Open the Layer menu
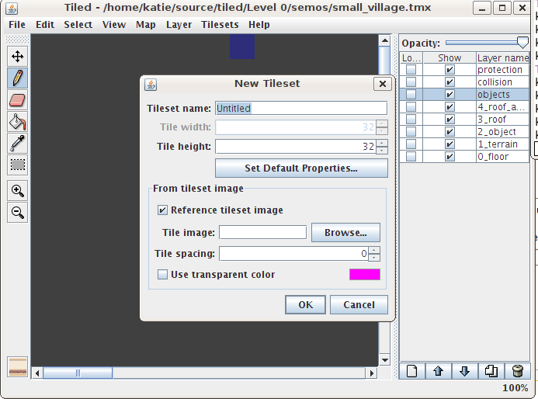The height and width of the screenshot is (399, 538). pyautogui.click(x=179, y=25)
